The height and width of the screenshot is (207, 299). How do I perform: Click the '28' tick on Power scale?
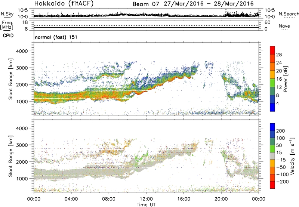point(279,55)
